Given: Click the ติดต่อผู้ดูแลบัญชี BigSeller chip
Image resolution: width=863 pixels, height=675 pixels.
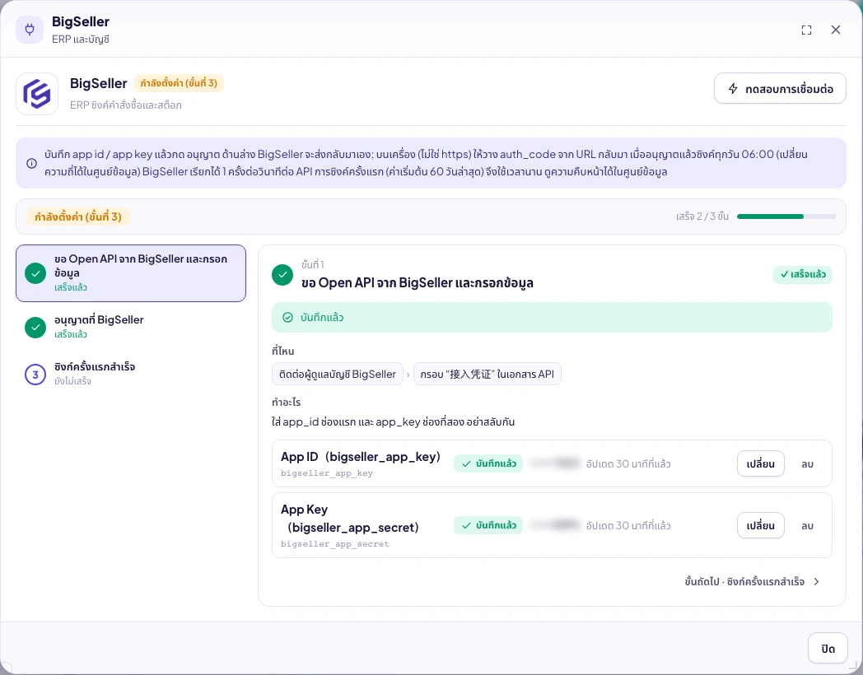Looking at the screenshot, I should (x=338, y=374).
